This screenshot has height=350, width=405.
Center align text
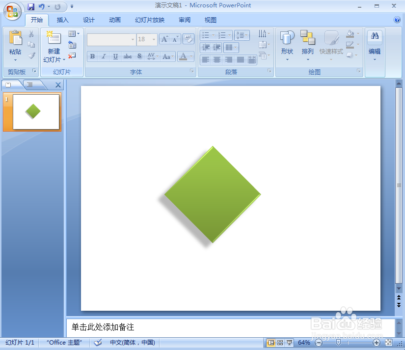(217, 60)
